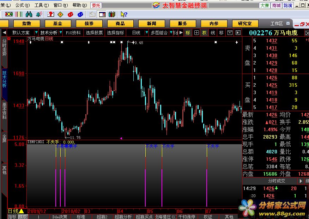The image size is (309, 219).
Task: Click the grayed clipboard toolbar icon
Action: (x=92, y=14)
